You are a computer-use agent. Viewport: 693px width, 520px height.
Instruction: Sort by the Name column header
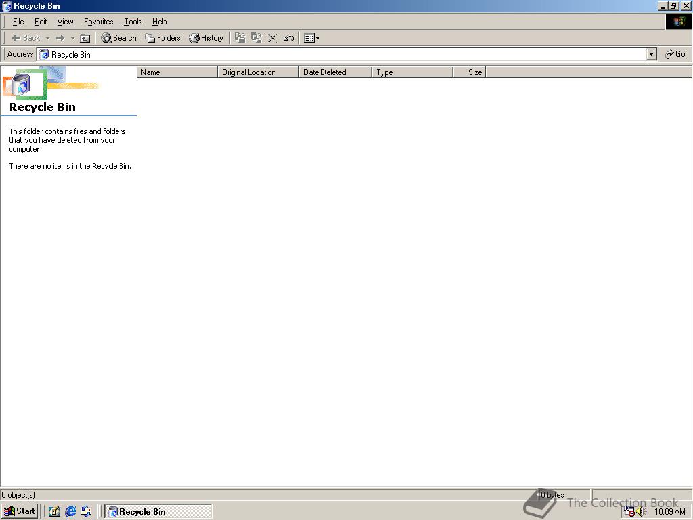177,72
